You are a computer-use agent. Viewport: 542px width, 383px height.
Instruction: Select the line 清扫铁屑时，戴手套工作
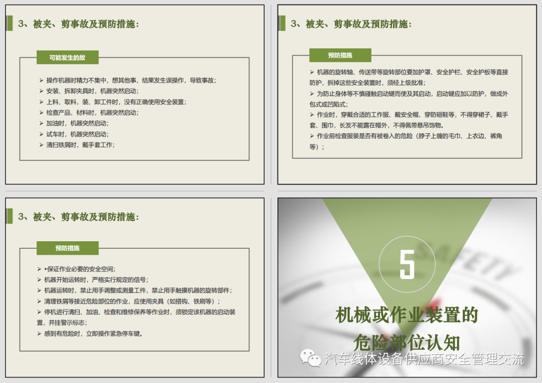click(x=77, y=145)
